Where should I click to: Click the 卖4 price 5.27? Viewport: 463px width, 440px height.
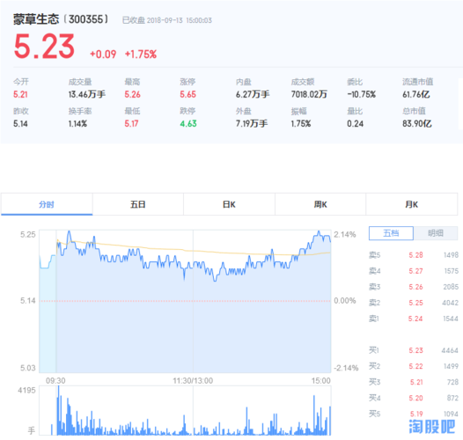tap(415, 271)
